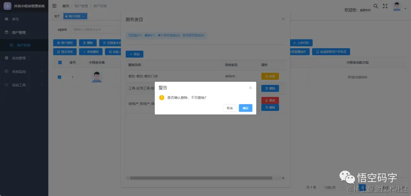Viewport: 411px width, 196px height.
Task: Click the 审核撤回 button
Action: 91,52
